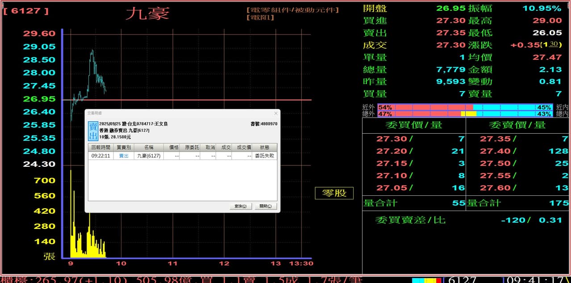571x283 pixels.
Task: Click the 零股 odd-lot button
Action: coord(334,193)
